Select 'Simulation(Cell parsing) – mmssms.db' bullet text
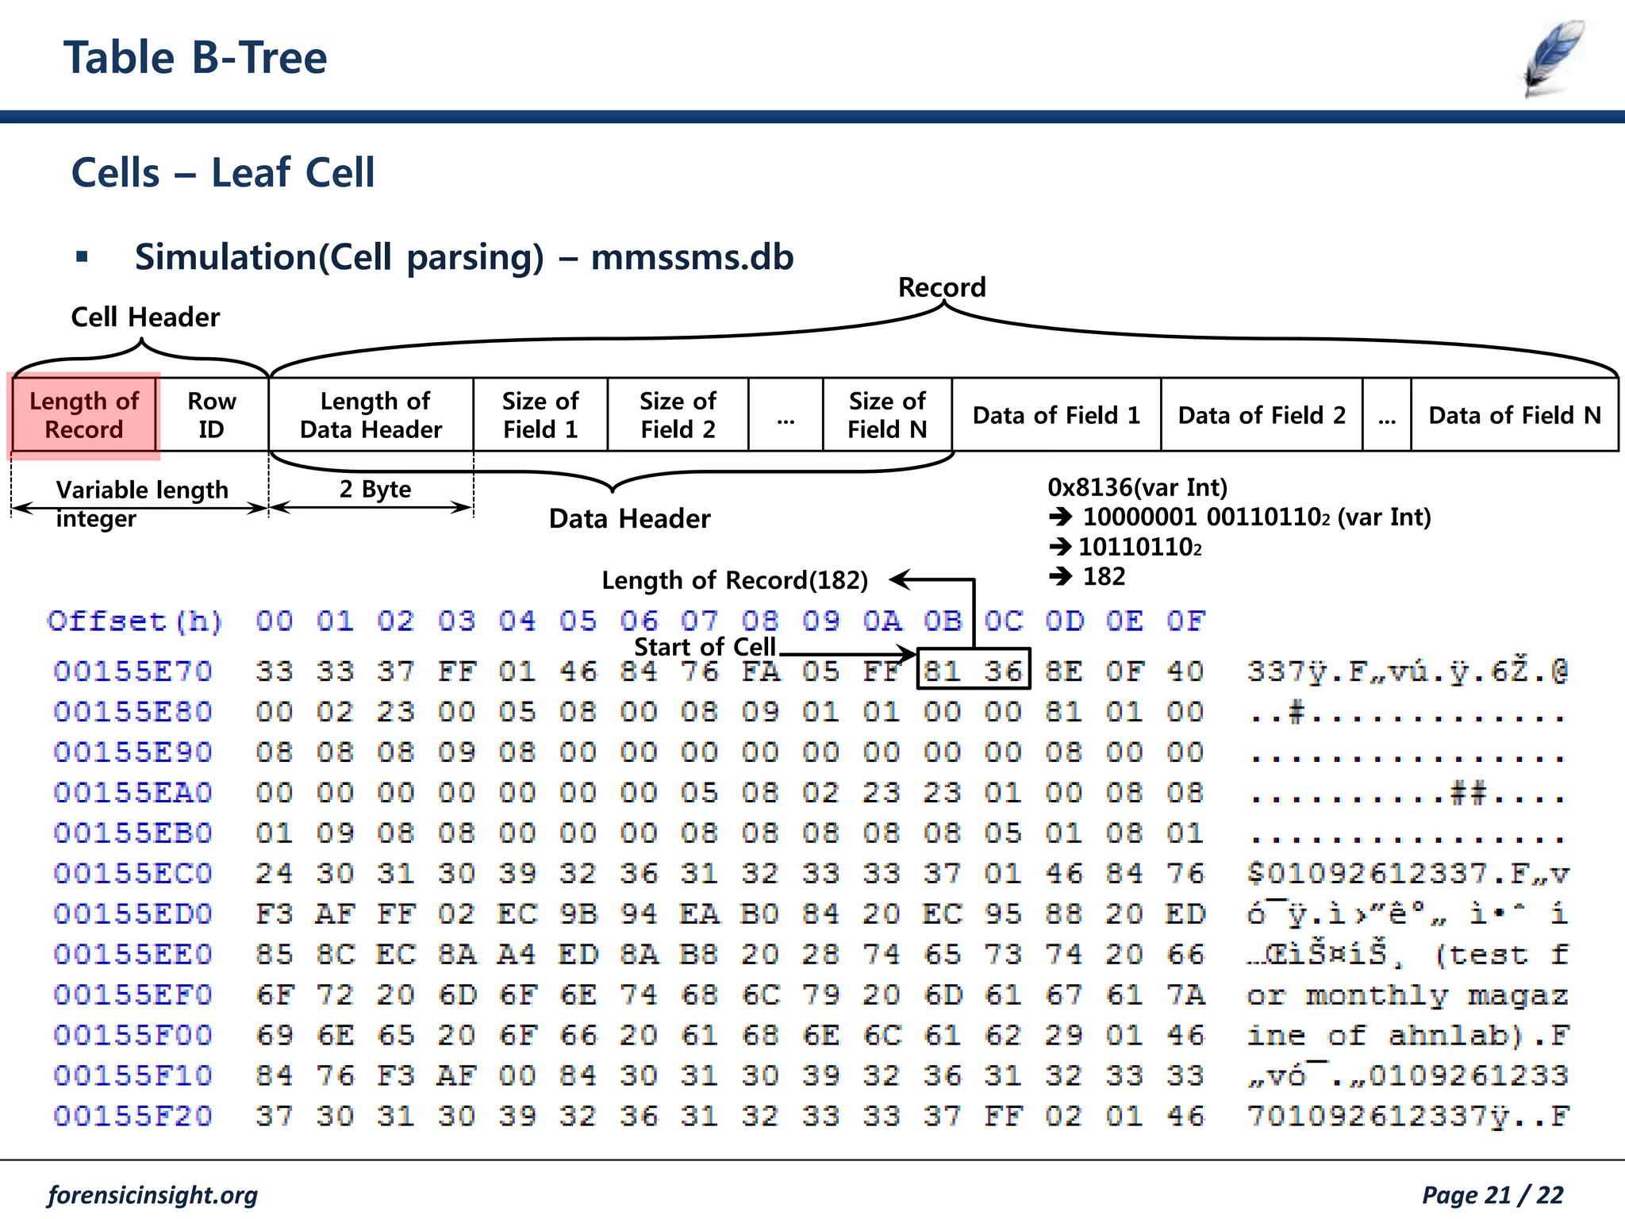1625x1219 pixels. click(x=464, y=256)
